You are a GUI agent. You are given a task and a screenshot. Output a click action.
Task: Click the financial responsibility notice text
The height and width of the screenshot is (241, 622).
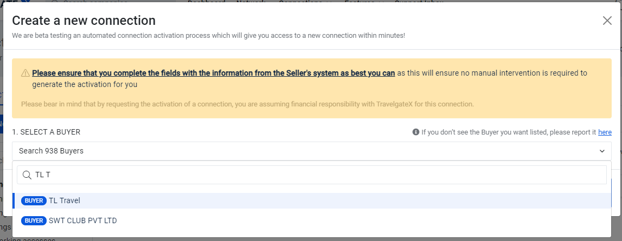(247, 104)
